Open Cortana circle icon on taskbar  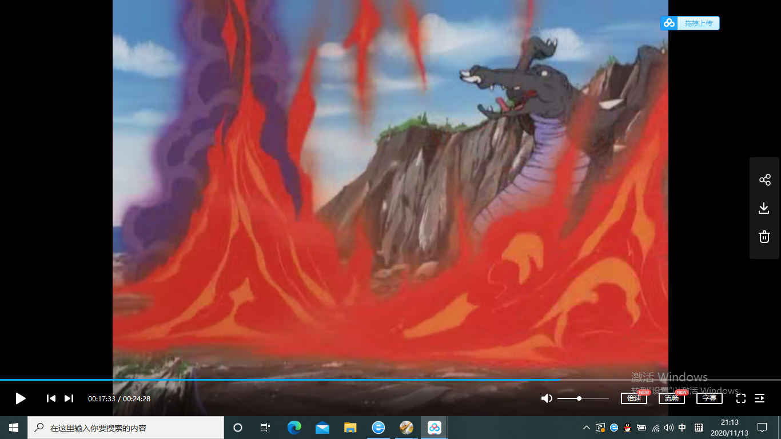[x=238, y=428]
